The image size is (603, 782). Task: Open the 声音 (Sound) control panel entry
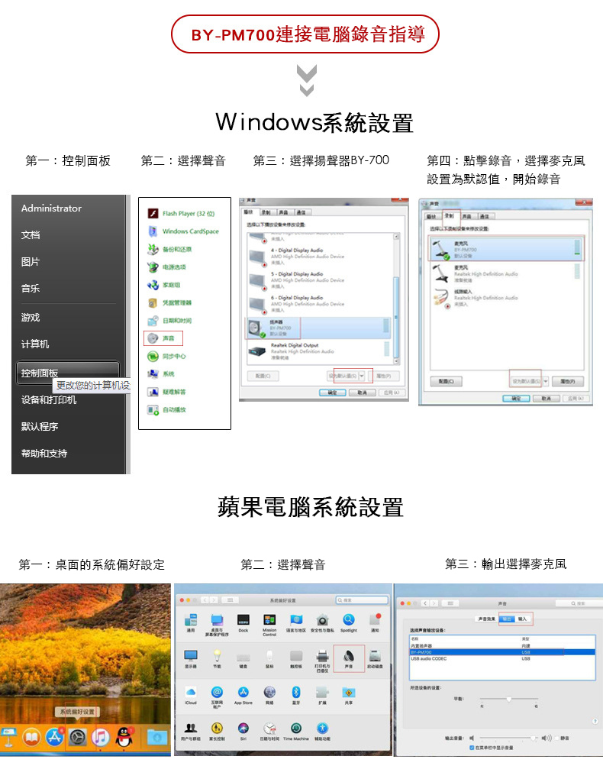tap(163, 338)
